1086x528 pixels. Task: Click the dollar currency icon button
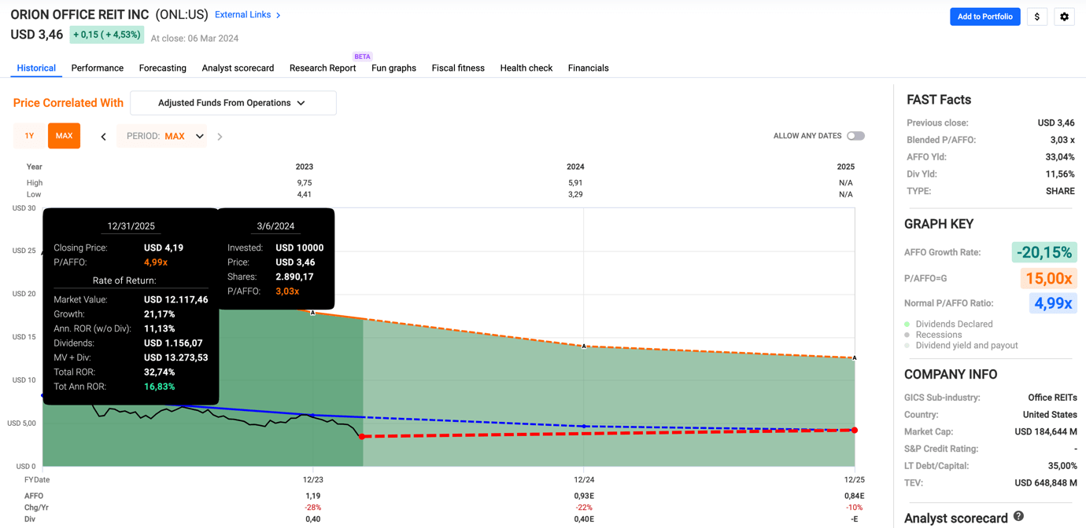[1036, 16]
